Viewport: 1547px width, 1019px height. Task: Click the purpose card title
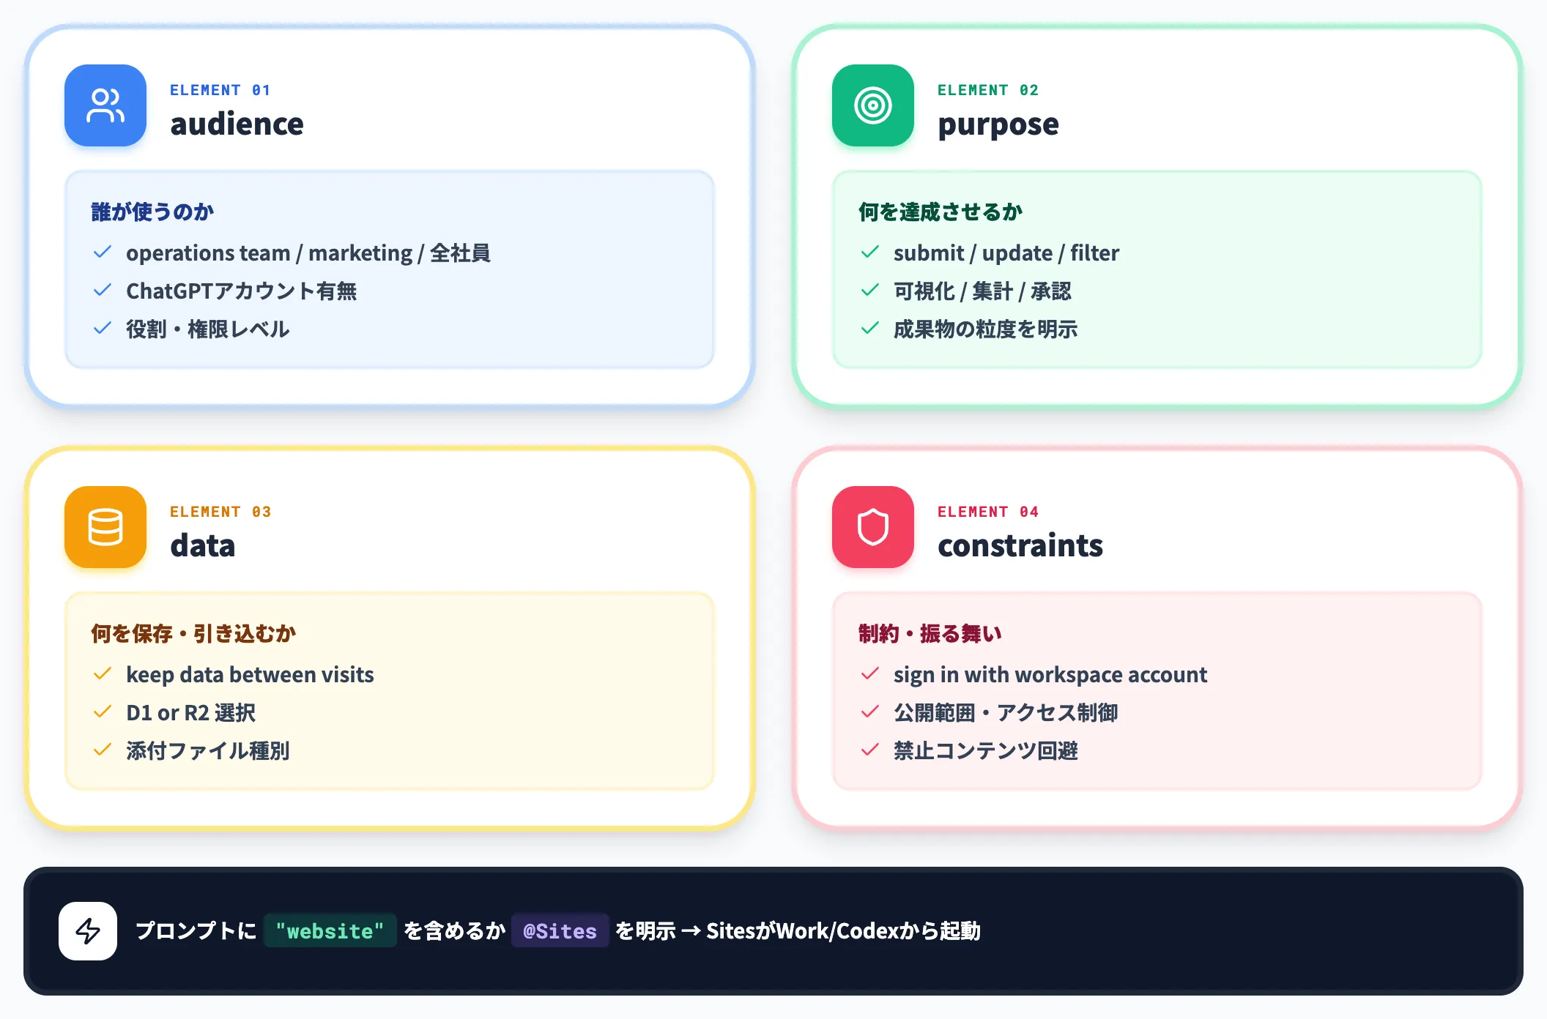[998, 125]
